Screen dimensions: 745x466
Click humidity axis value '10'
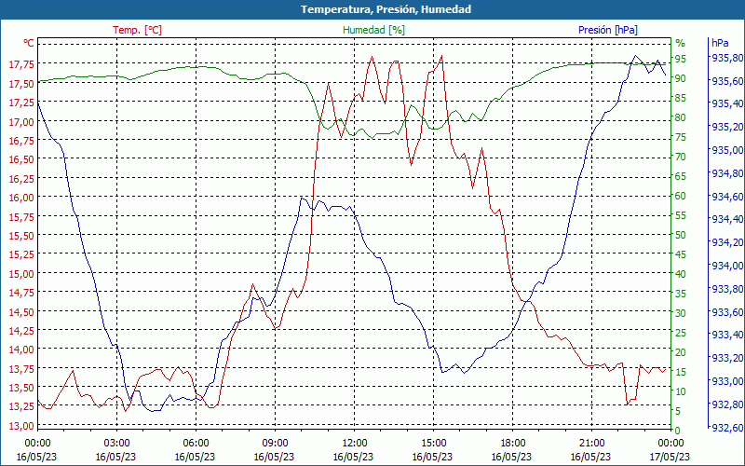pos(681,391)
